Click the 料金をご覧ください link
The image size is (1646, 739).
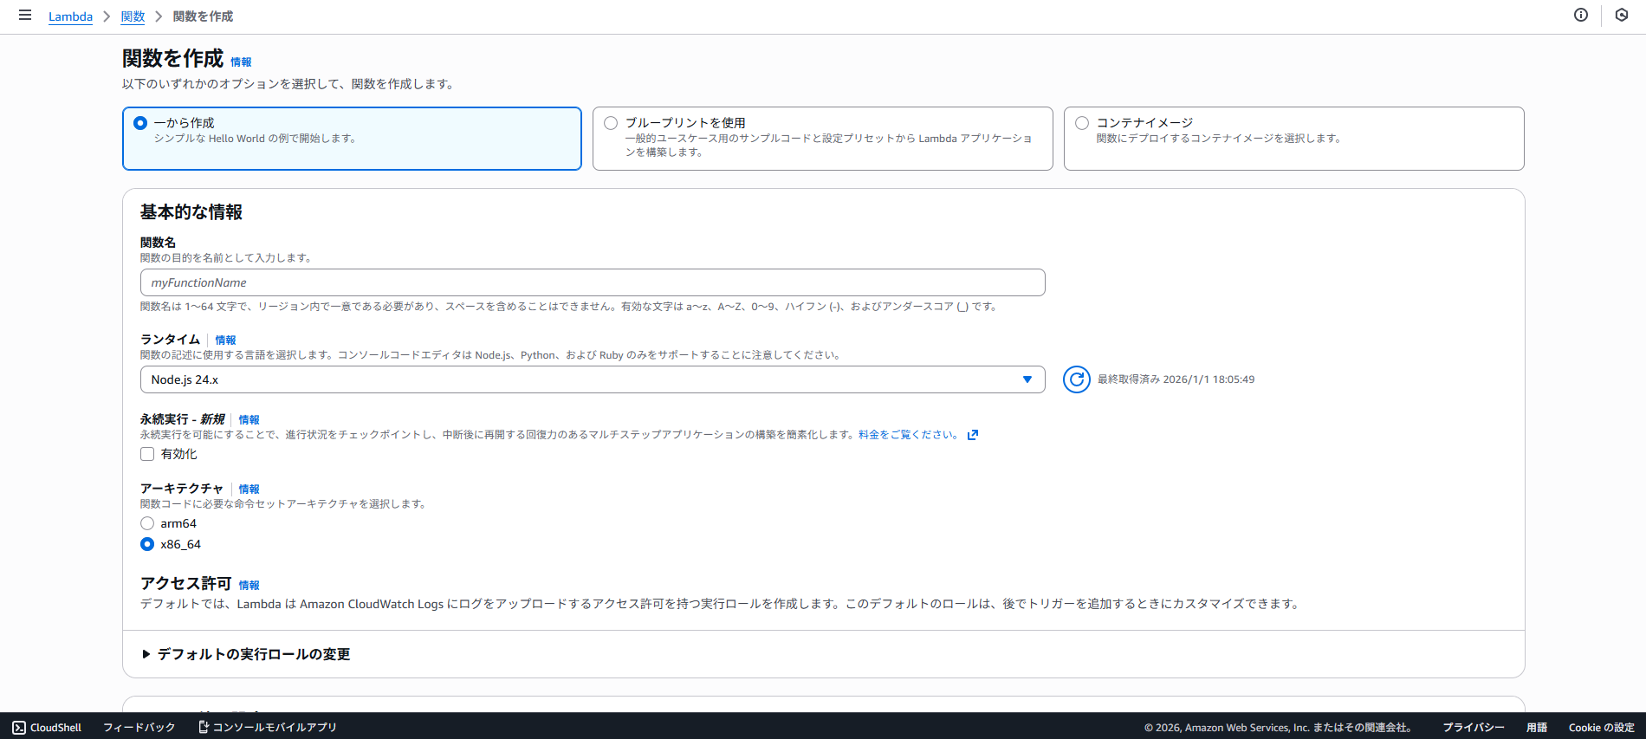point(908,435)
